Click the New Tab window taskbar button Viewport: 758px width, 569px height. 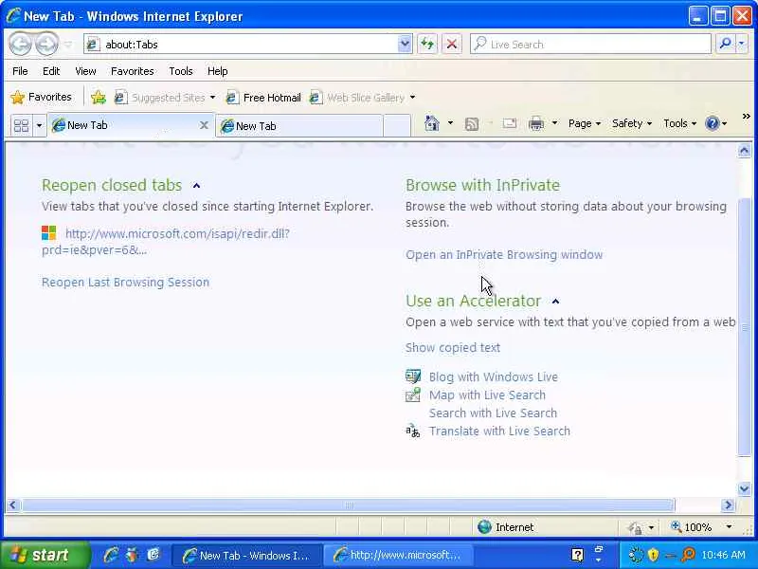click(x=247, y=555)
